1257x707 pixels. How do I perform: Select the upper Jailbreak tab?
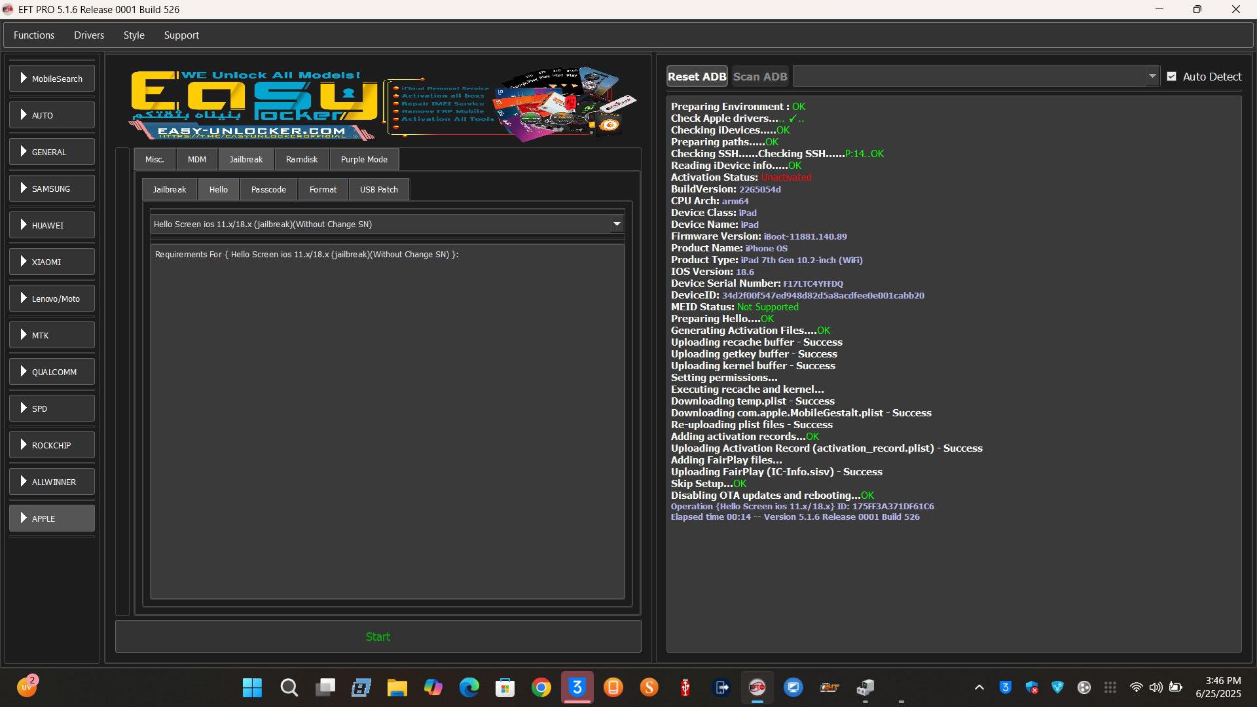(x=246, y=160)
